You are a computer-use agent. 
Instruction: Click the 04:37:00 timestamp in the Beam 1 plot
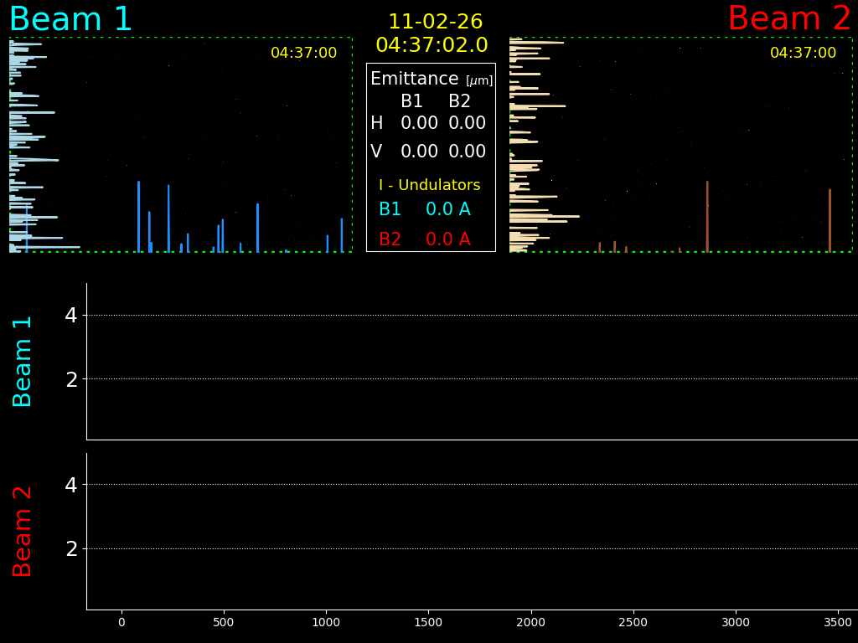click(x=303, y=54)
